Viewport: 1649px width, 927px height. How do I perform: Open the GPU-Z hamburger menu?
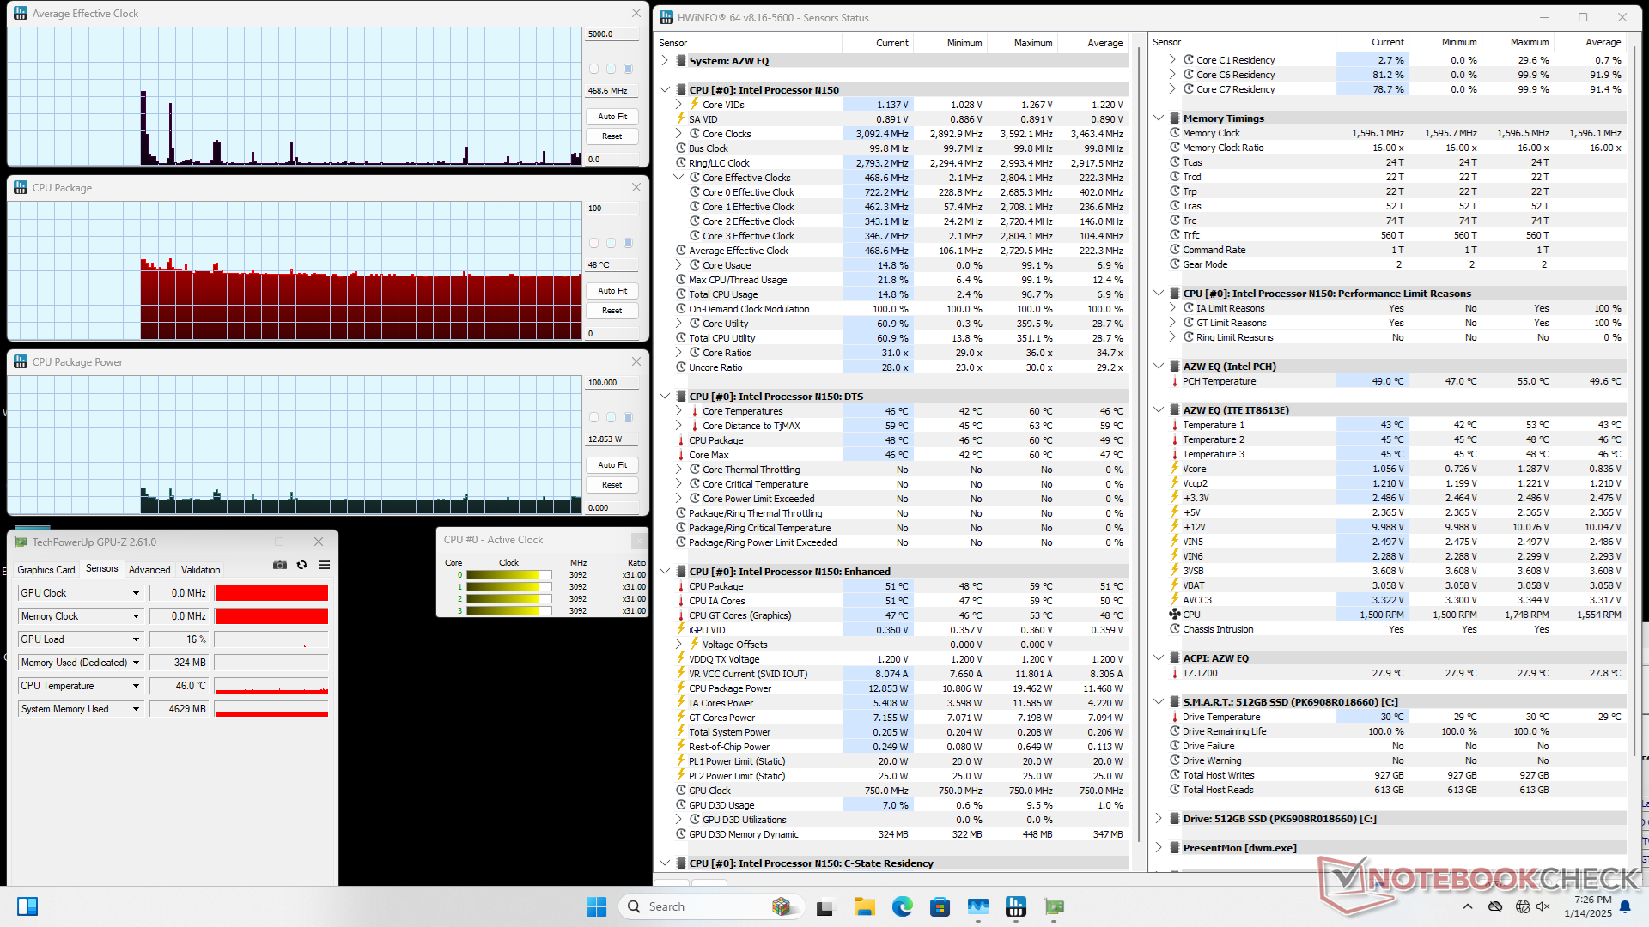(324, 565)
